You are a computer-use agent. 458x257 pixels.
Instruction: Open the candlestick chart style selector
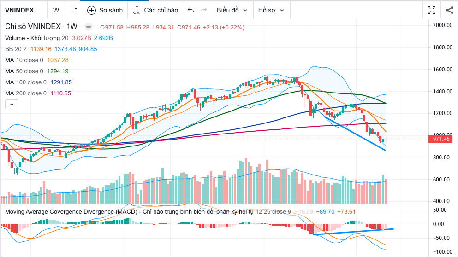74,10
